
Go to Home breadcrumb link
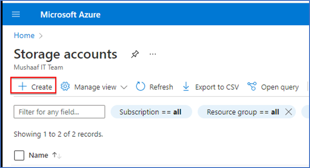[24, 35]
